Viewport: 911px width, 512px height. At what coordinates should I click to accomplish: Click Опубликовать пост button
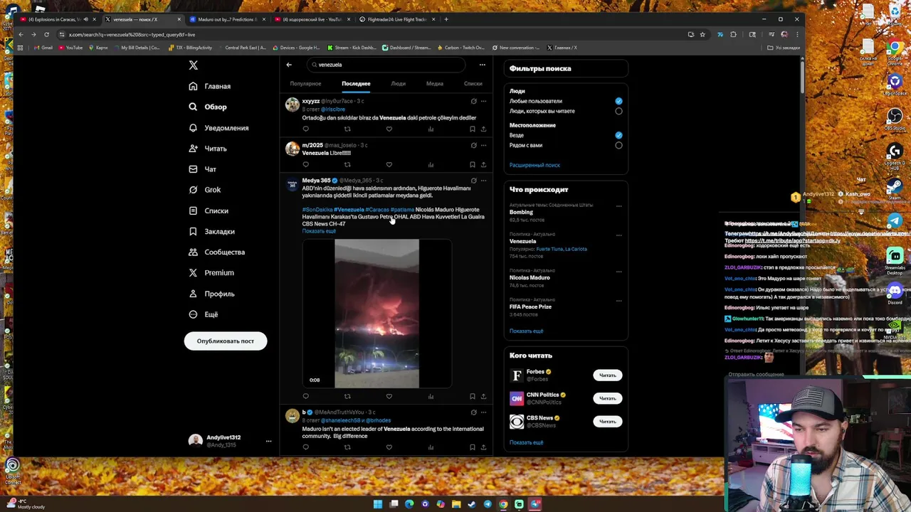pos(225,341)
